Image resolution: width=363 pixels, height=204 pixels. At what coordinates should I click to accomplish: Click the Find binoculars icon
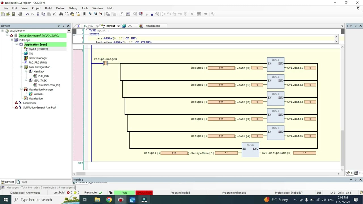click(61, 14)
